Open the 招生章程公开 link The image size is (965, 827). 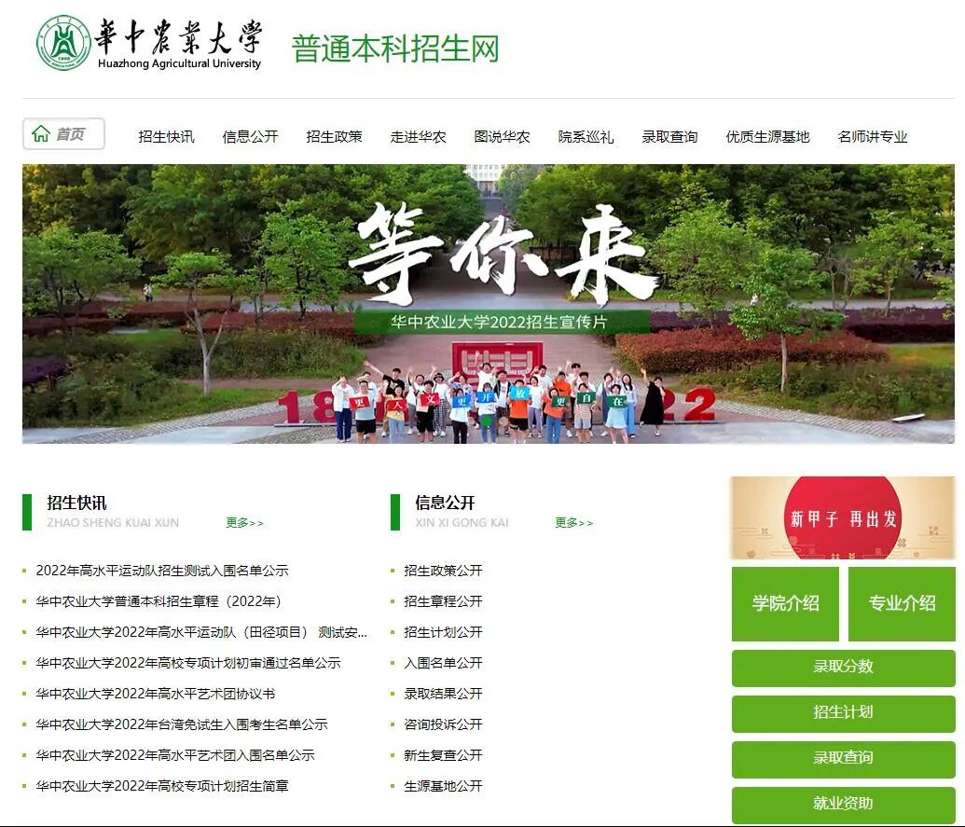click(x=443, y=601)
